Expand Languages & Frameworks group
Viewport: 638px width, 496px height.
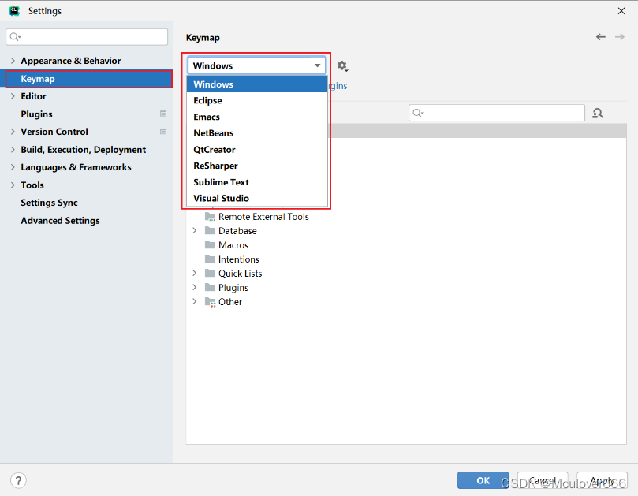(x=13, y=167)
